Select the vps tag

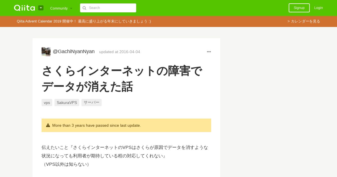[47, 103]
